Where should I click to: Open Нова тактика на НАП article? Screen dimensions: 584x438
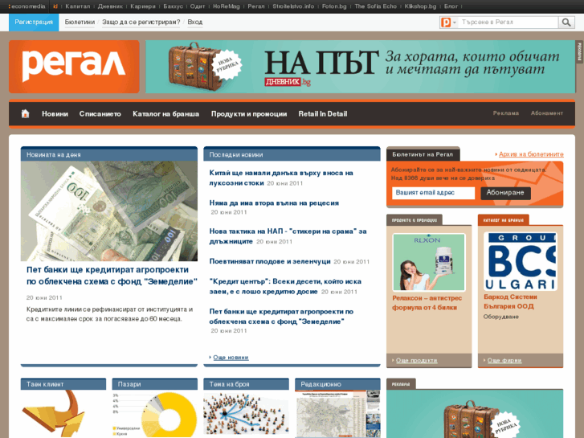tap(288, 236)
